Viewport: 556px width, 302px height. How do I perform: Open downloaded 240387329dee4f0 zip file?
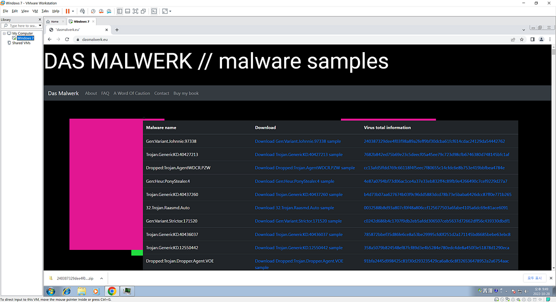click(x=75, y=279)
